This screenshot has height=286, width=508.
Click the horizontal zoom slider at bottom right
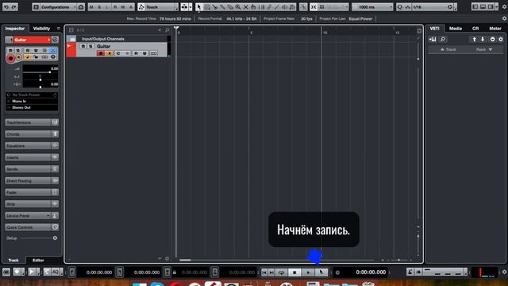coord(398,260)
